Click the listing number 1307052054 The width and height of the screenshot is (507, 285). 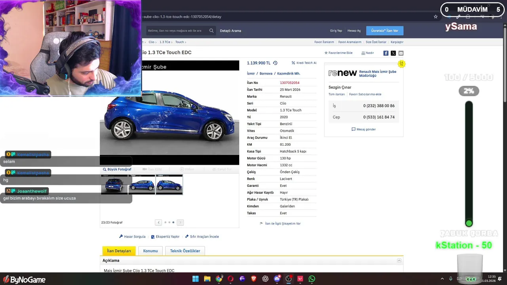point(290,83)
